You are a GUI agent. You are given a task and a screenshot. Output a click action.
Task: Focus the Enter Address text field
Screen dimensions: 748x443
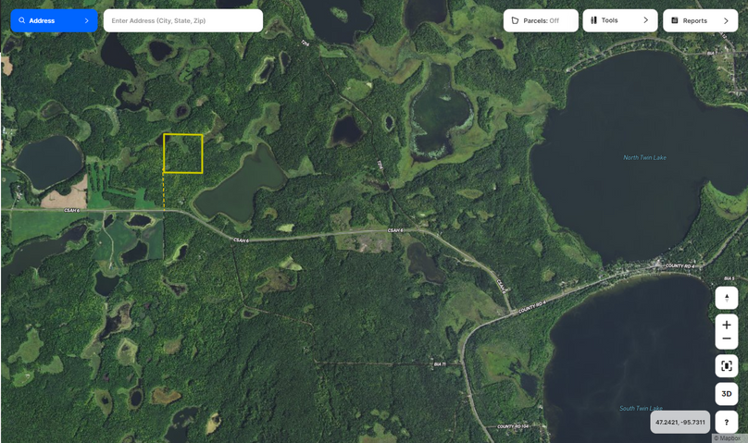183,20
